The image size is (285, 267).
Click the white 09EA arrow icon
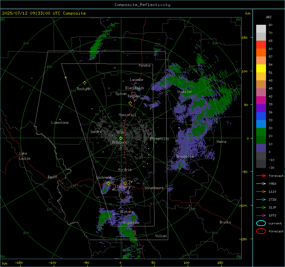click(x=261, y=184)
